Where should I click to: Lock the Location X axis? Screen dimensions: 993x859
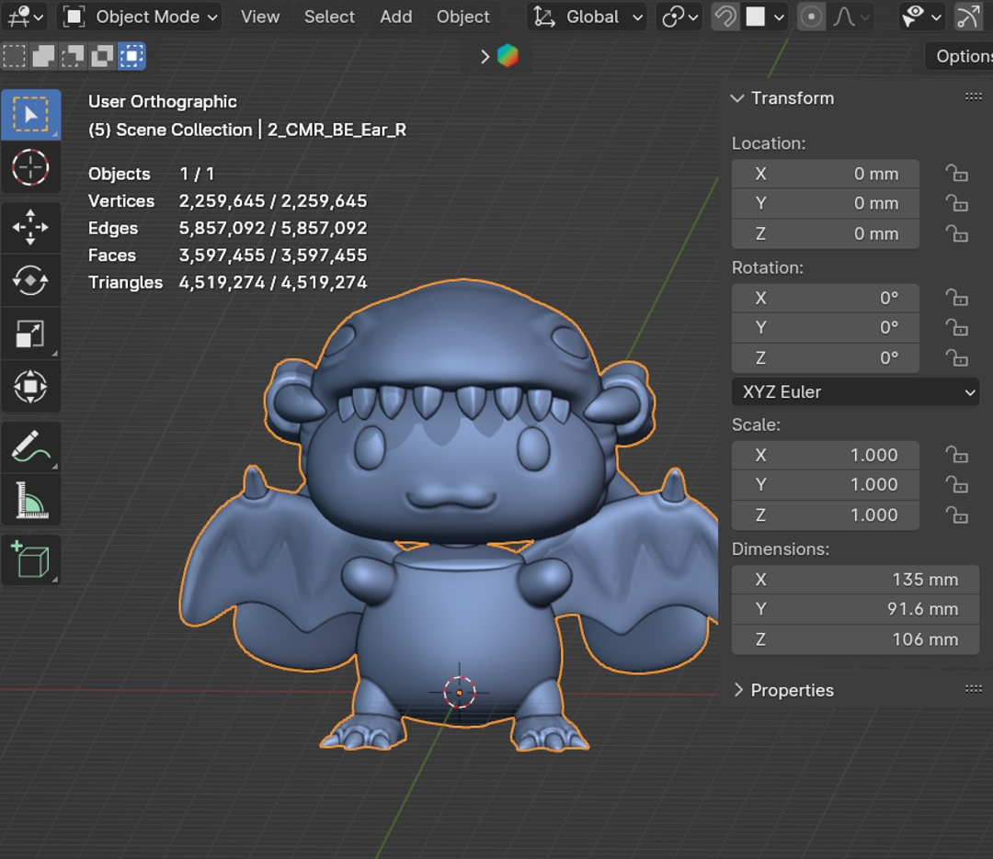point(957,174)
